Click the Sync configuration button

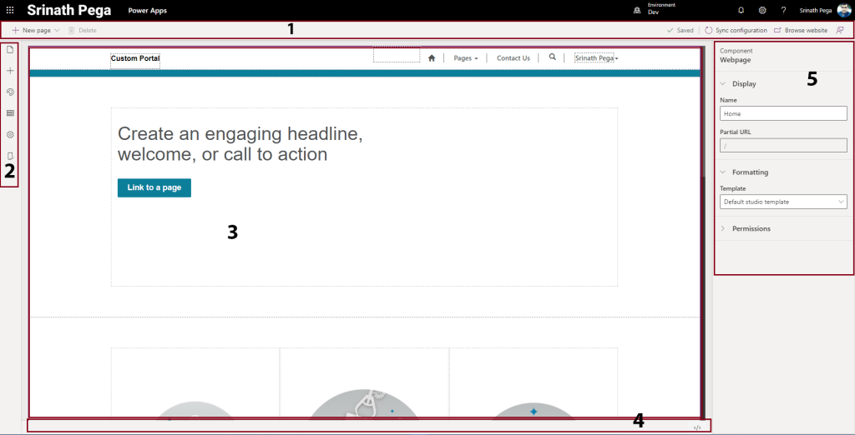click(736, 30)
